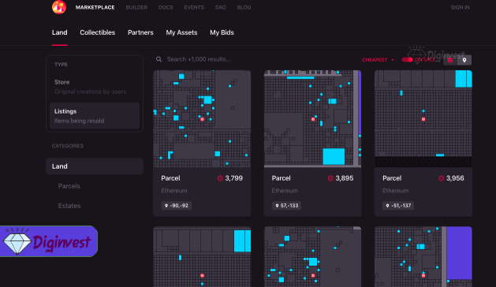Click price value 3,799
Viewport: 496px width, 287px height.
pos(233,178)
